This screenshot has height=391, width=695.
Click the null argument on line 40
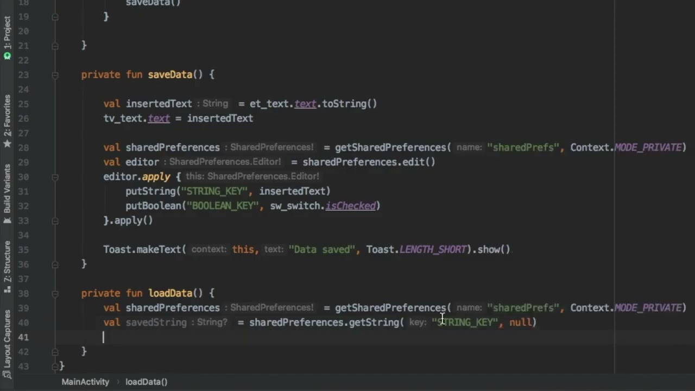(x=520, y=323)
